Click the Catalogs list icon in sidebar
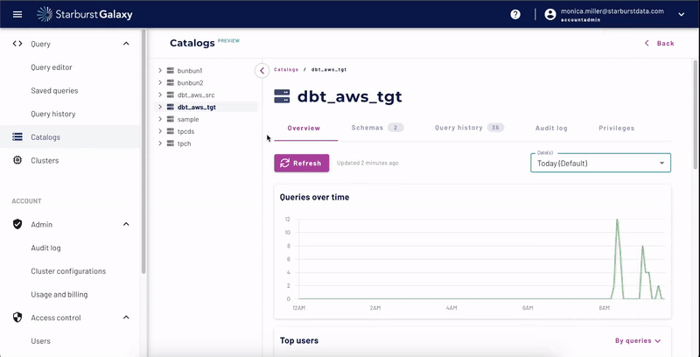700x357 pixels. pyautogui.click(x=17, y=137)
